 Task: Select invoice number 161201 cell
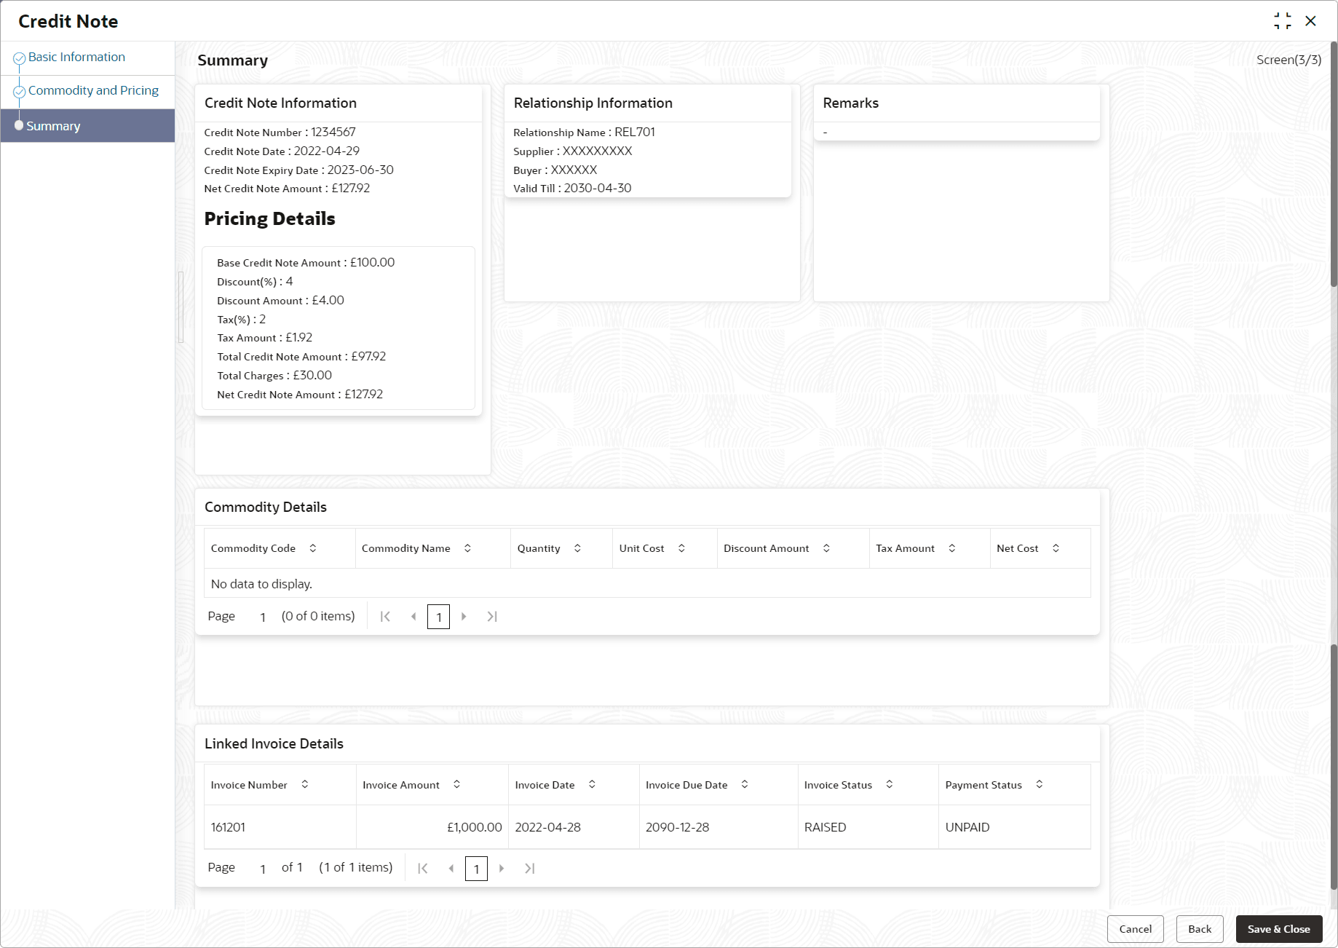click(280, 827)
